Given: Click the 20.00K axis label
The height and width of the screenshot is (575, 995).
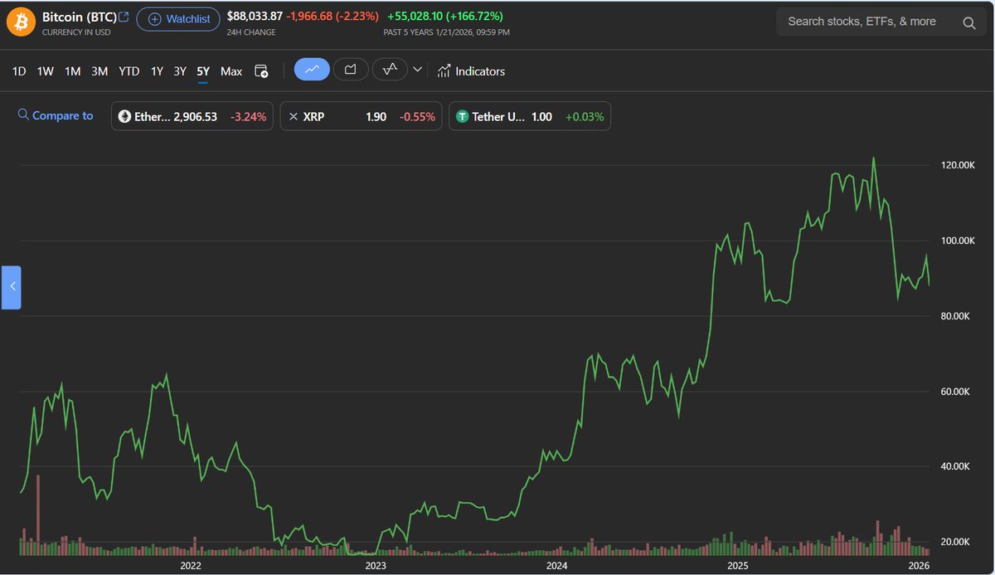Looking at the screenshot, I should 957,542.
